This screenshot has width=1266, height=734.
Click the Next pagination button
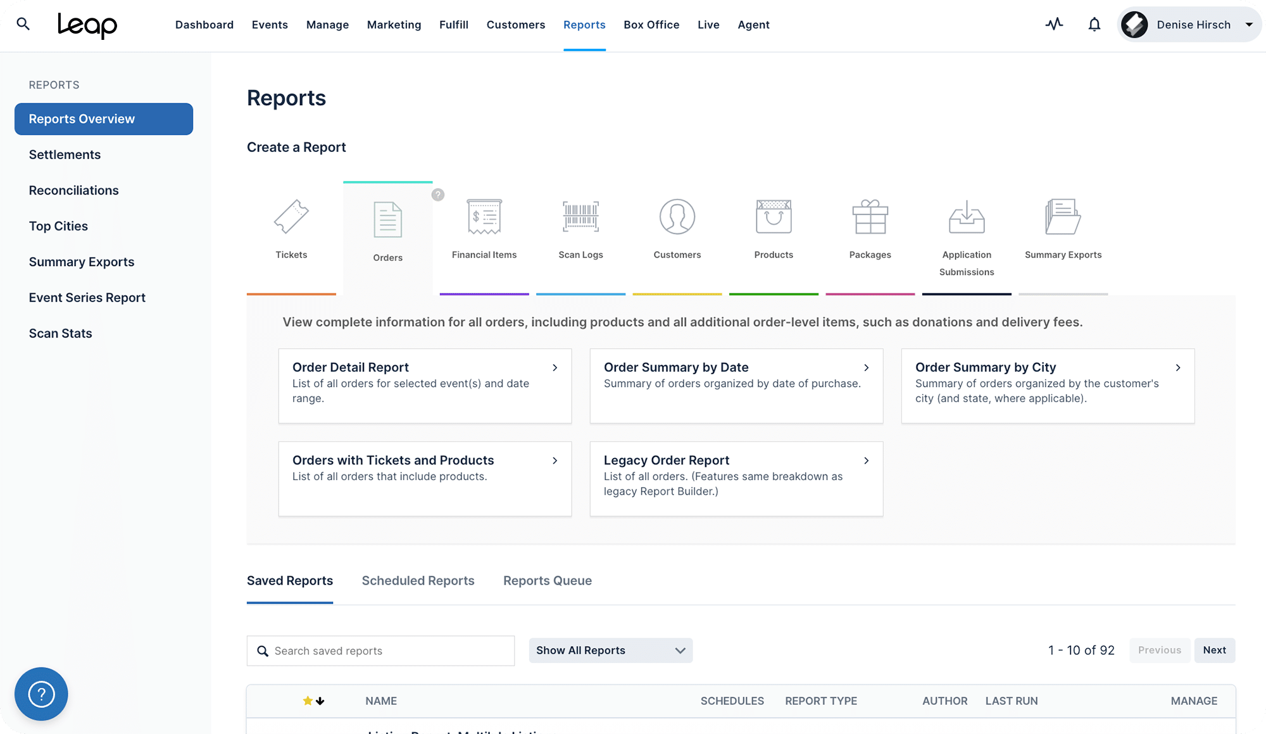tap(1214, 650)
